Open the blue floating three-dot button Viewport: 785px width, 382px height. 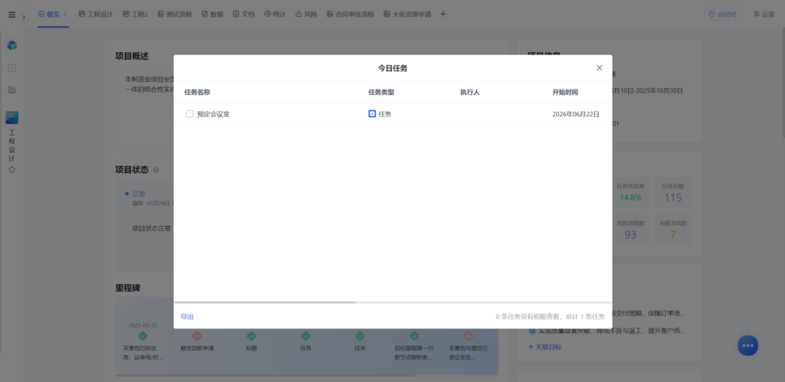coord(748,346)
